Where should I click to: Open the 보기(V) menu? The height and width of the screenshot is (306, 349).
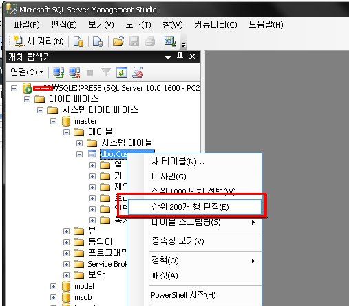coord(101,25)
